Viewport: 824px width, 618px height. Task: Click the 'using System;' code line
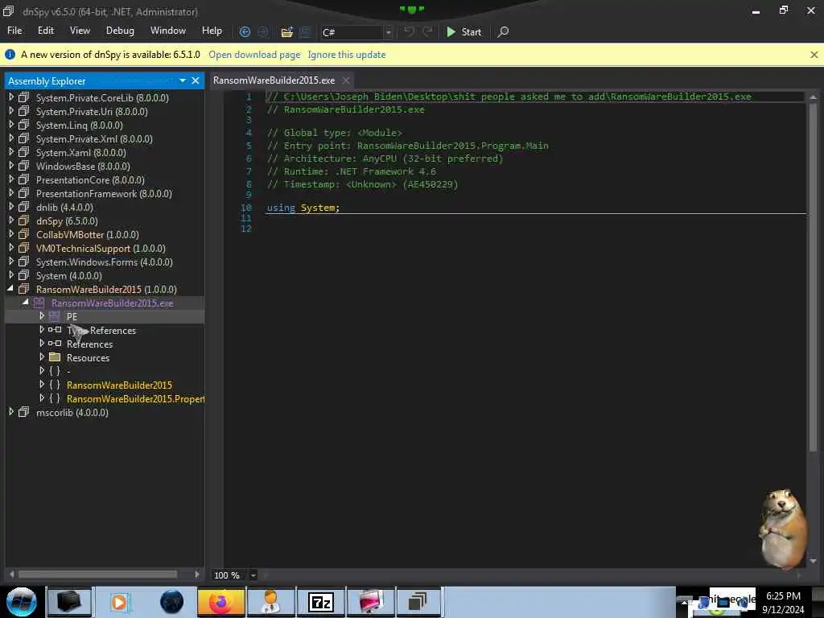(x=303, y=208)
